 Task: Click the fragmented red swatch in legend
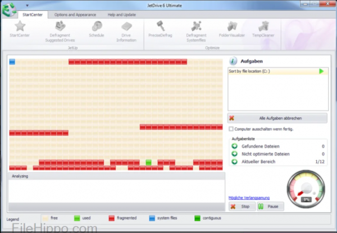tap(112, 218)
